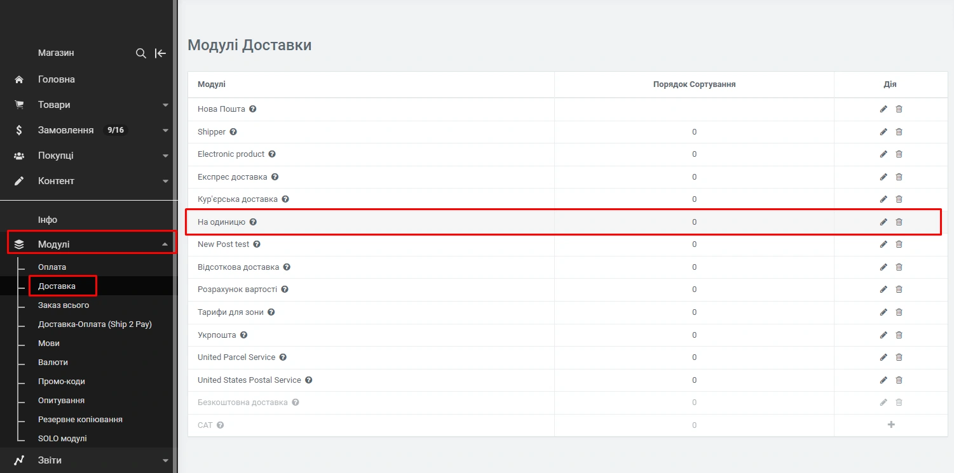Remove Укрпошта module via trash icon
954x473 pixels.
point(899,335)
